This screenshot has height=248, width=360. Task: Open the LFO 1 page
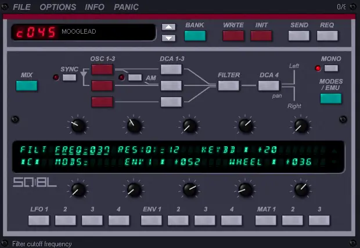point(39,221)
